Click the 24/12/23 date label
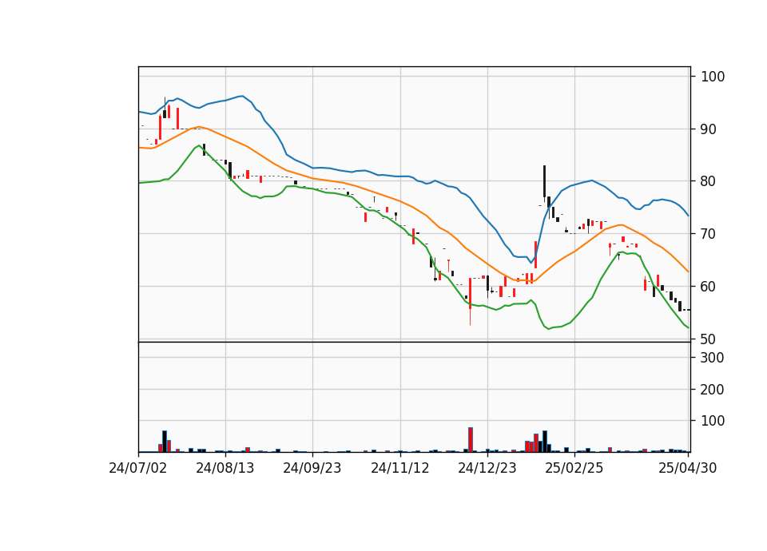 click(x=487, y=468)
